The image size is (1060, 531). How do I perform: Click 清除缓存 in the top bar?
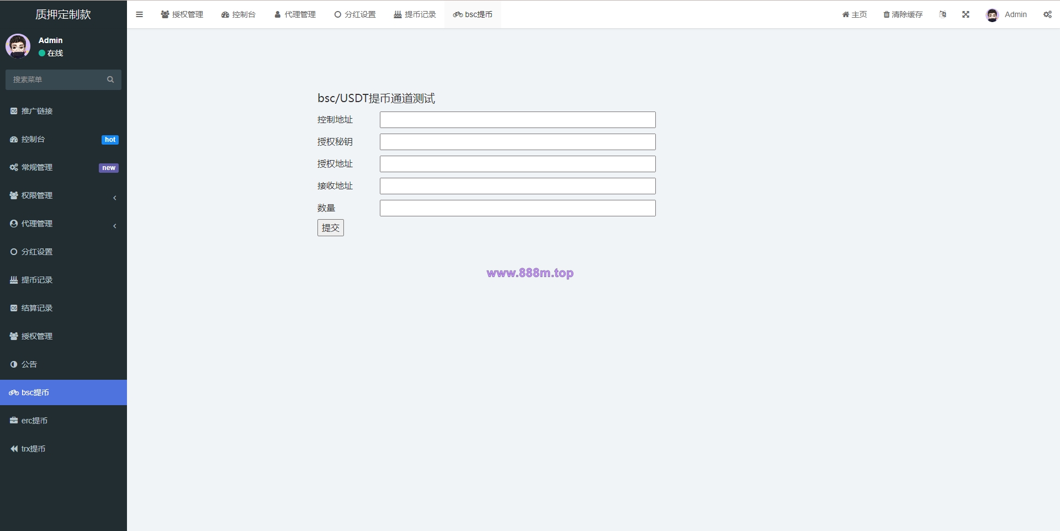point(903,14)
